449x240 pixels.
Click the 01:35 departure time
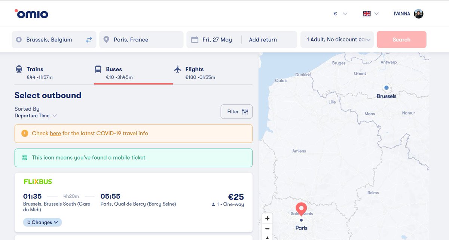coord(32,196)
